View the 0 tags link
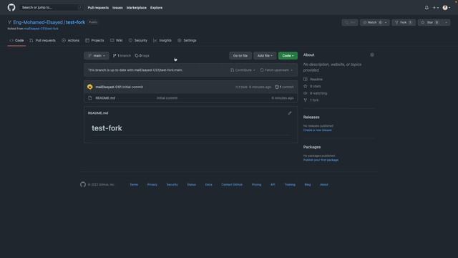The height and width of the screenshot is (258, 458). 142,56
